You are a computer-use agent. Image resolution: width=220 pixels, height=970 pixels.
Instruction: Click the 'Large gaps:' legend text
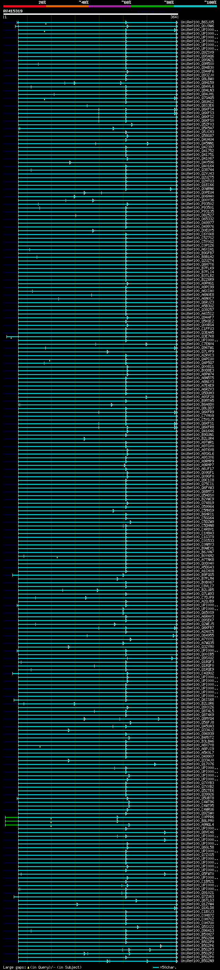[x=15, y=967]
